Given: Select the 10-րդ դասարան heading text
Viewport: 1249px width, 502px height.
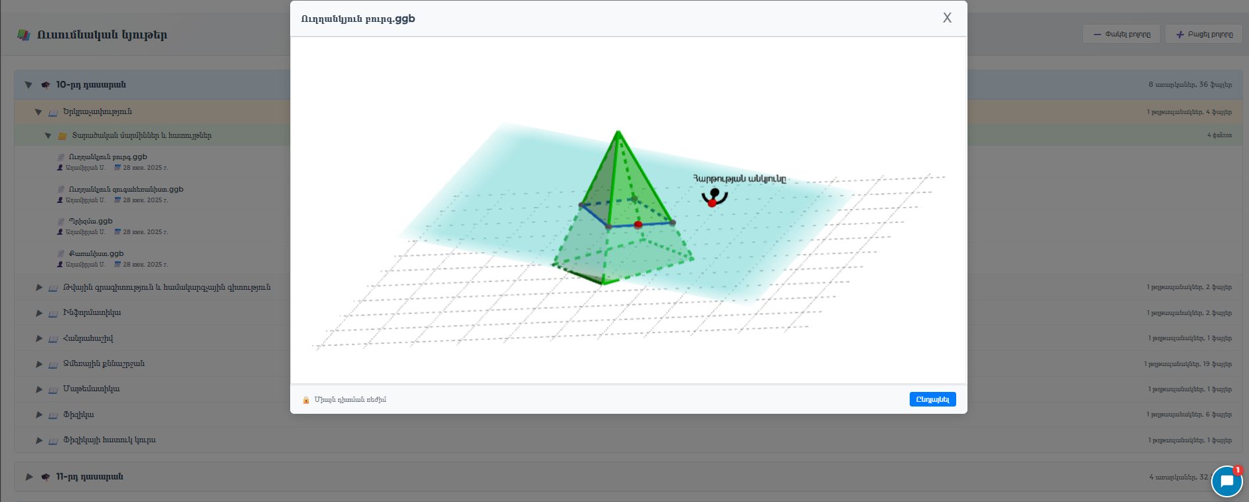Looking at the screenshot, I should (91, 85).
